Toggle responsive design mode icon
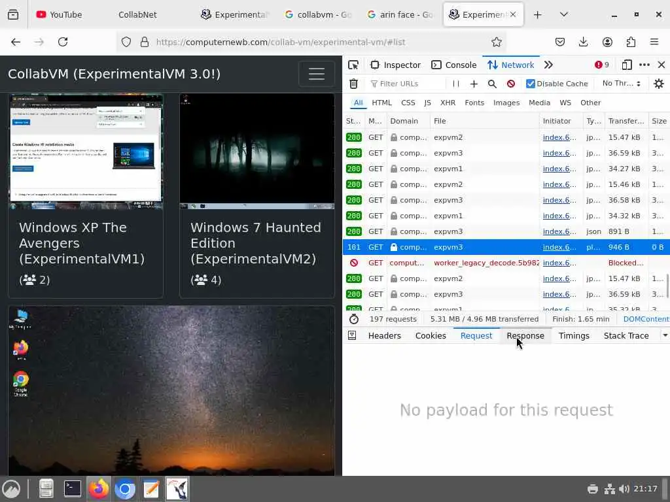Screen dimensions: 670x502 [626, 65]
